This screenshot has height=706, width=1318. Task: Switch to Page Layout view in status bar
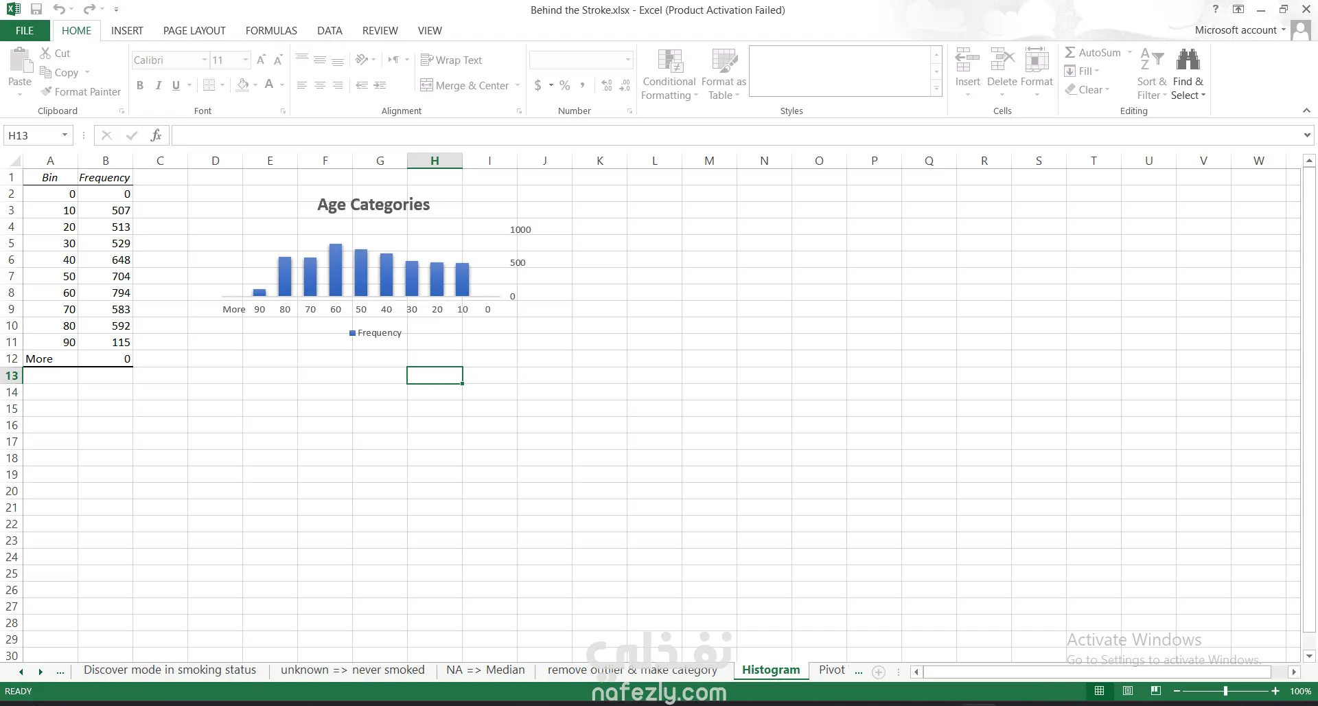click(1128, 691)
